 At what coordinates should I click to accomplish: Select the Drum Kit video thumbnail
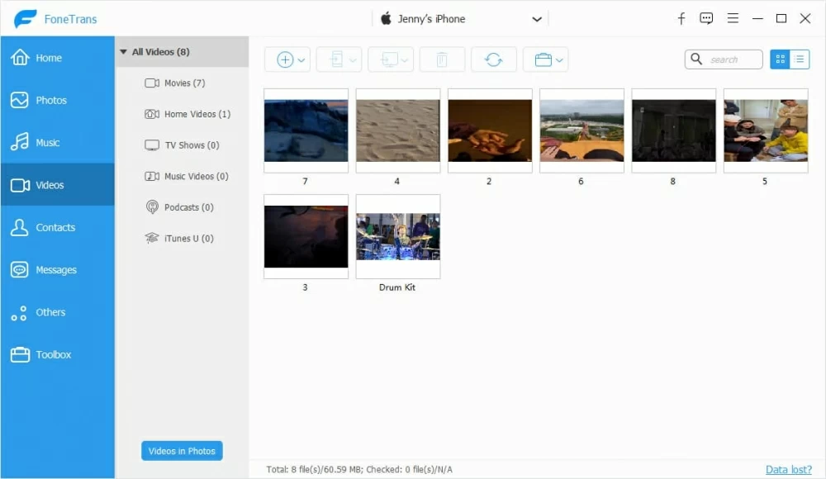(x=397, y=237)
